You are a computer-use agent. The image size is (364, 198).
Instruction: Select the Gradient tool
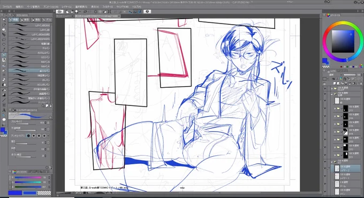(x=4, y=95)
